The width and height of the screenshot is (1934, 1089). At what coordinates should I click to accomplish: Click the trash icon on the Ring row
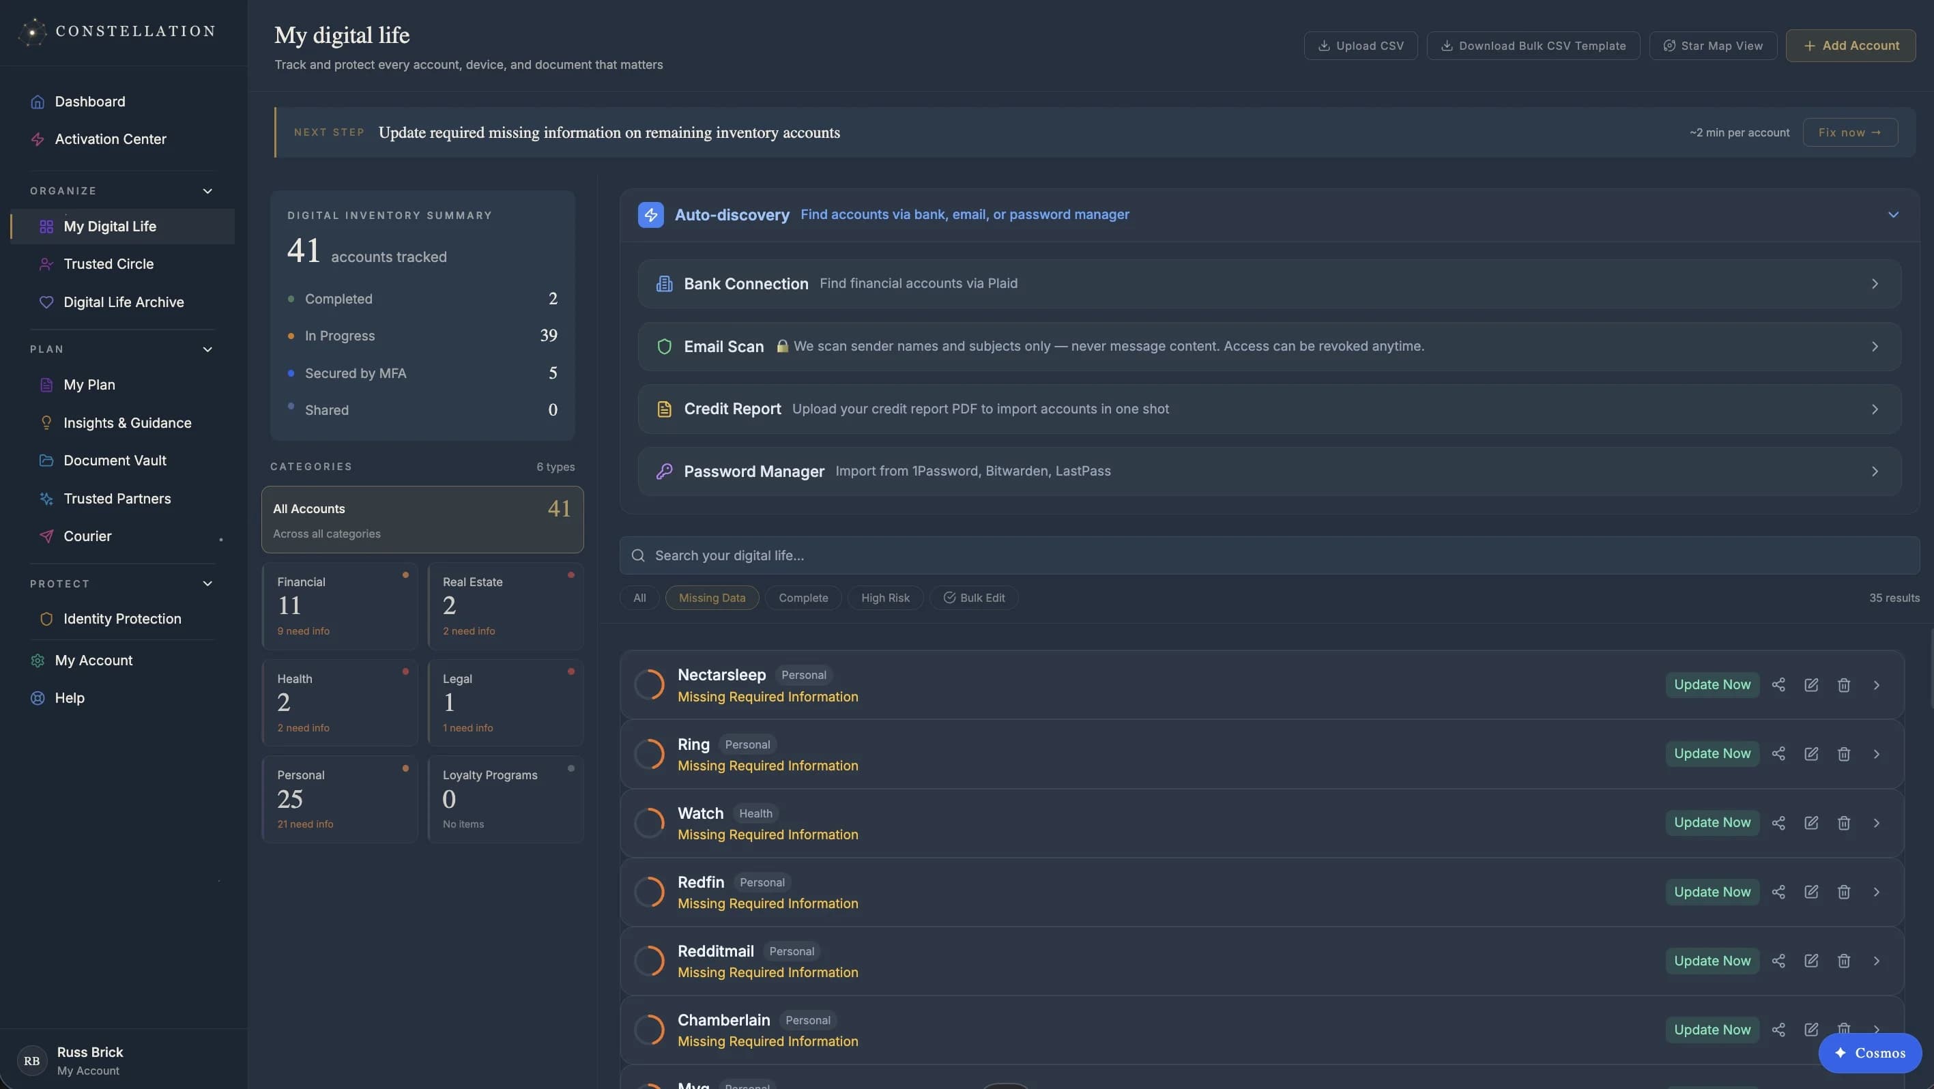point(1843,753)
